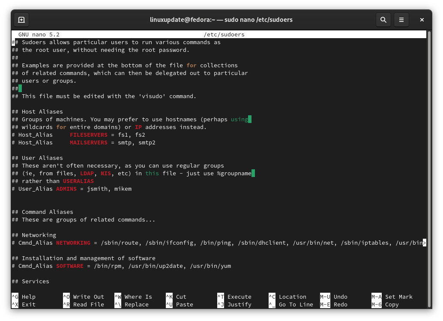This screenshot has width=443, height=321.
Task: Click the ^R Read File shortcut
Action: tap(84, 304)
